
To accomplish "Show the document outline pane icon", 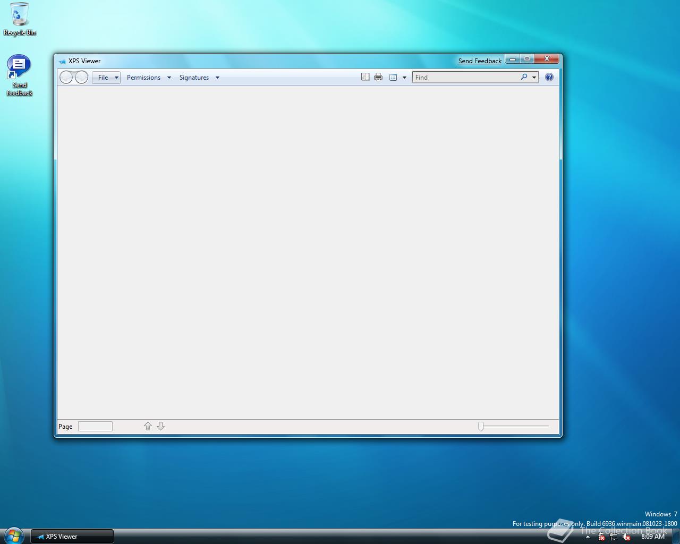I will click(365, 77).
